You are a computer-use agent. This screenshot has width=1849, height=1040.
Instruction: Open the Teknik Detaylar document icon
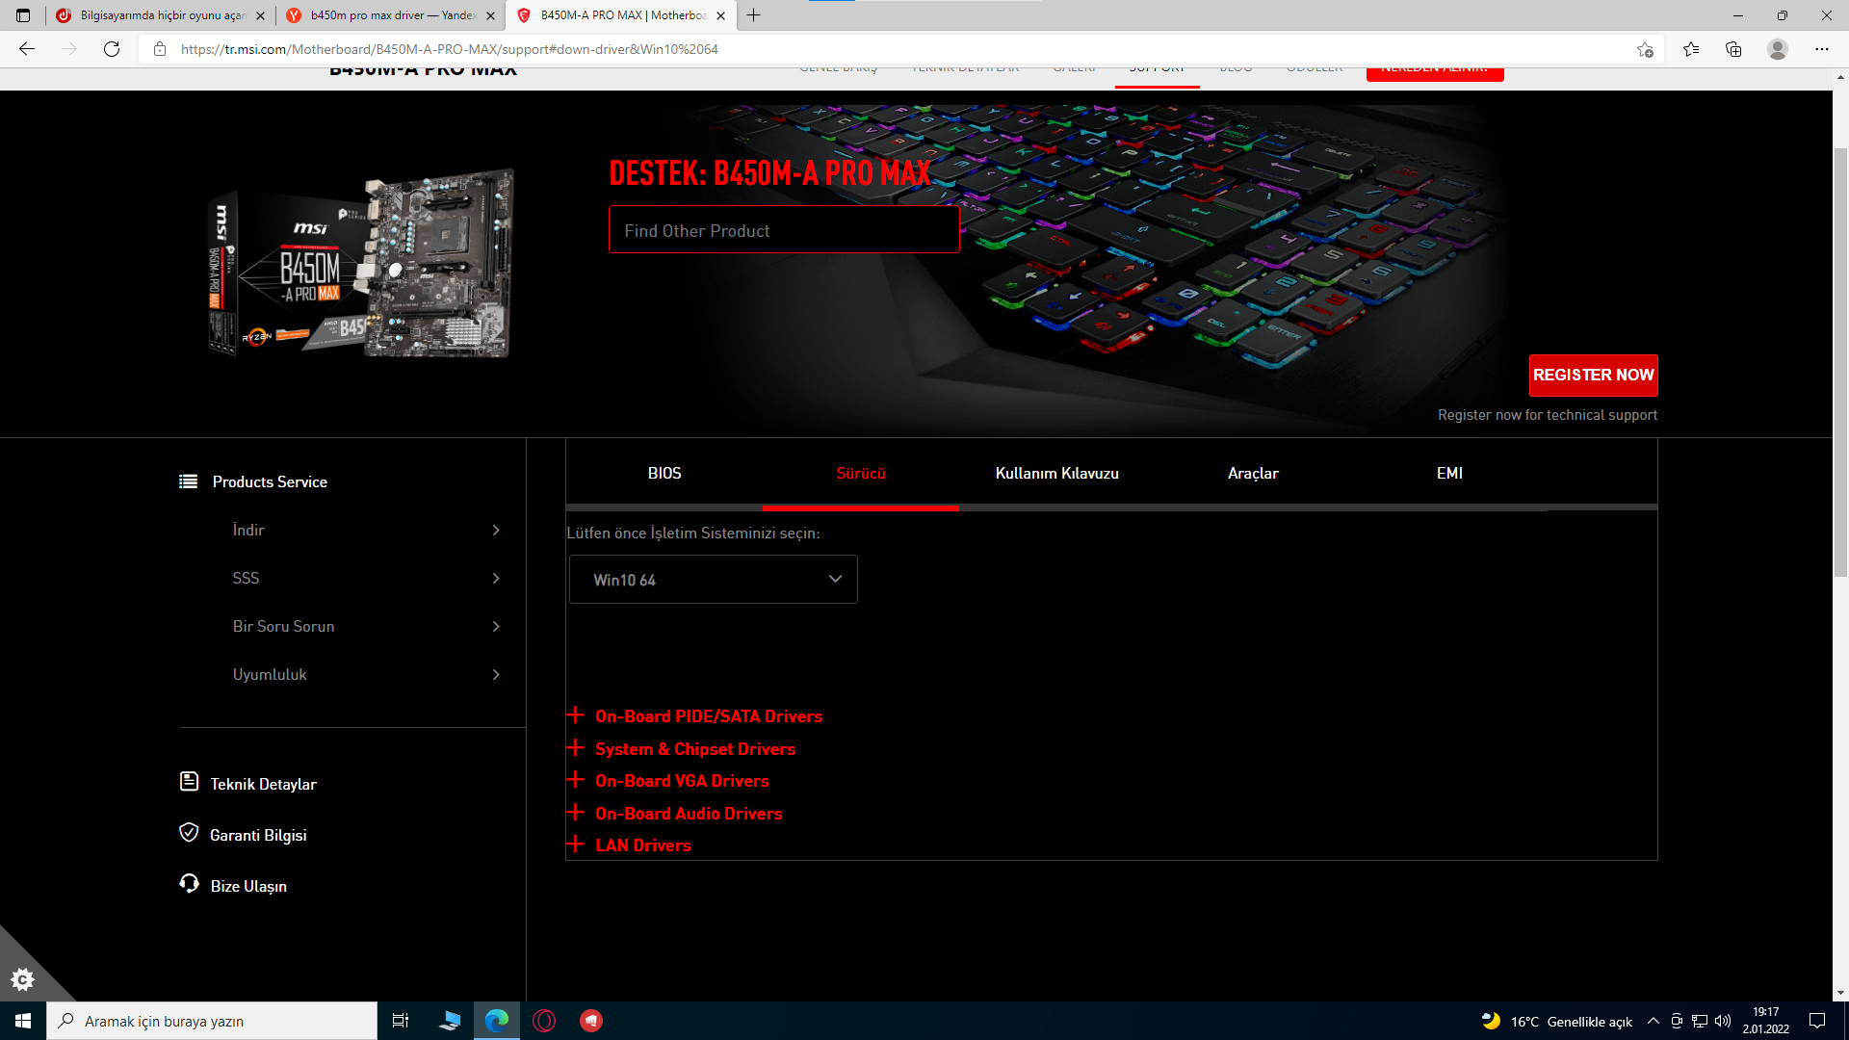pyautogui.click(x=189, y=782)
